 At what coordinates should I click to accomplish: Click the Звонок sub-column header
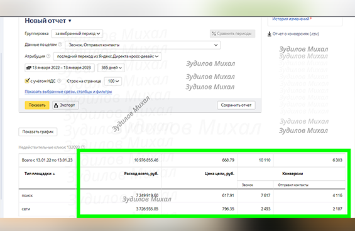(x=247, y=185)
